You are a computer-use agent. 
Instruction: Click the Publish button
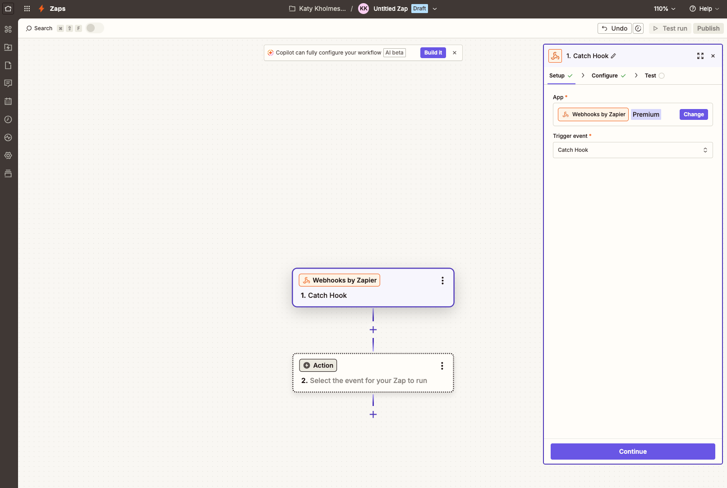pyautogui.click(x=709, y=28)
